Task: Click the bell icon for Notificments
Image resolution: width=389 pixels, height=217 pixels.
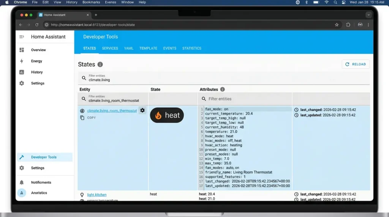Action: tap(22, 182)
